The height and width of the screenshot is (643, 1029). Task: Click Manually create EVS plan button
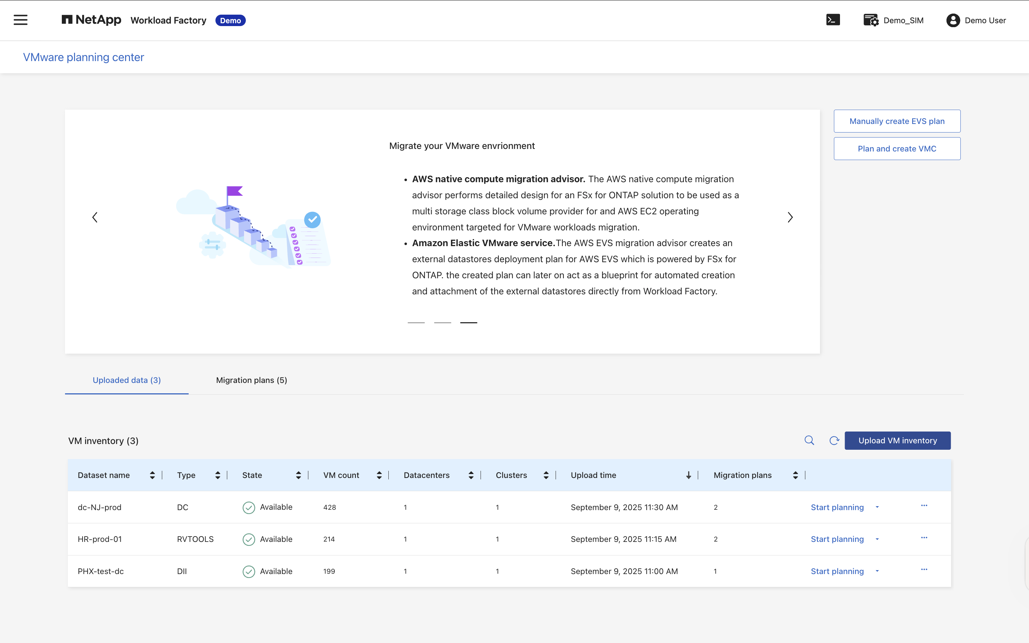(897, 121)
